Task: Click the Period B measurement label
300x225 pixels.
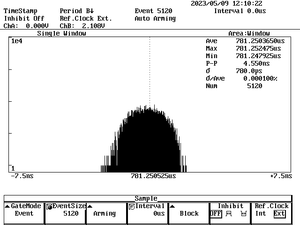Action: coord(77,11)
